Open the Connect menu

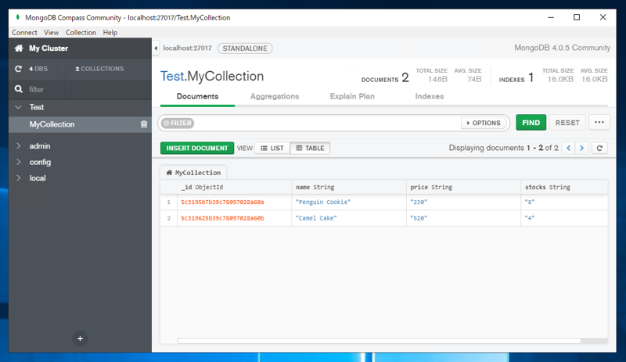[x=24, y=32]
